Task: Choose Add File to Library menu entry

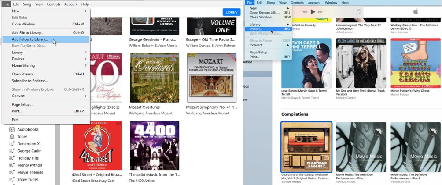Action: 46,33
